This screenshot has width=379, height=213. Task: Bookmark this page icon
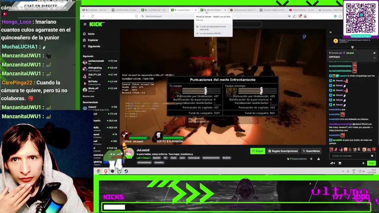(x=136, y=16)
